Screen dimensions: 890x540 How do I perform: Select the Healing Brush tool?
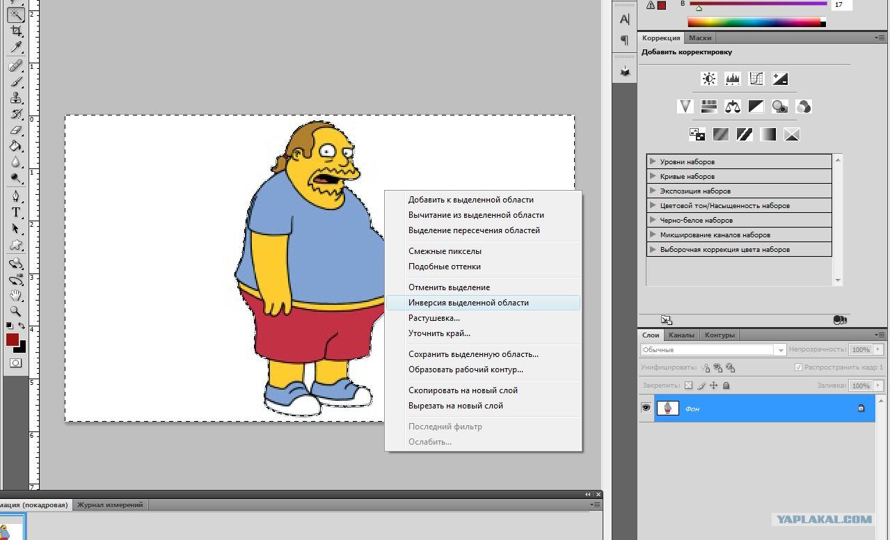tap(15, 66)
